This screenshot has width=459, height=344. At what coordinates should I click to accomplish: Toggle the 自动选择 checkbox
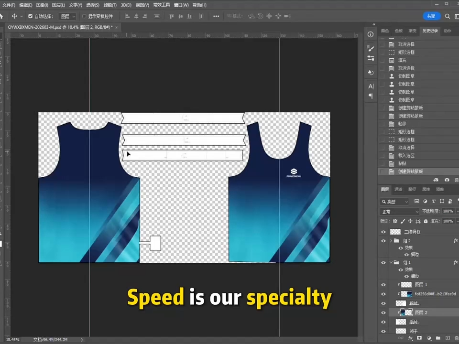31,16
